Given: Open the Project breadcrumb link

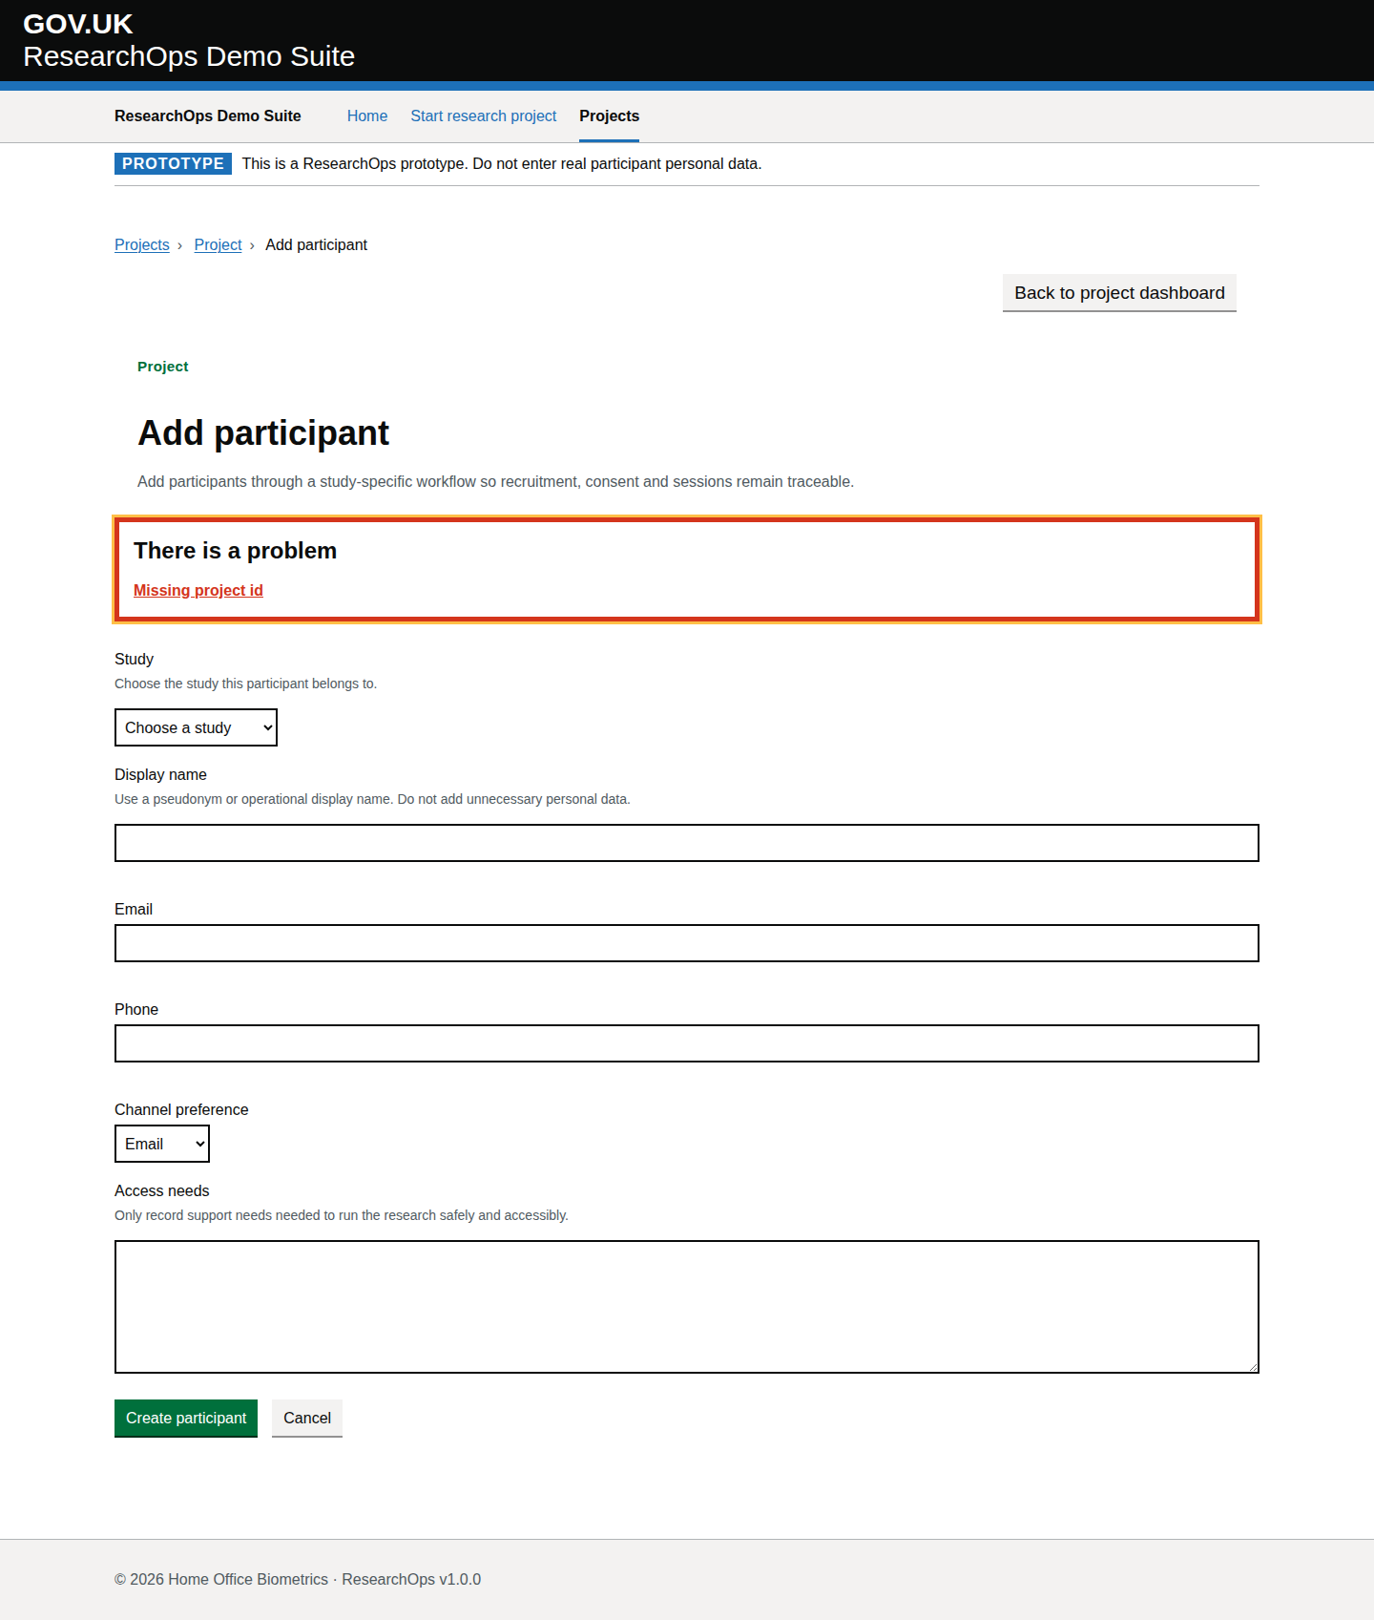Looking at the screenshot, I should pyautogui.click(x=218, y=244).
